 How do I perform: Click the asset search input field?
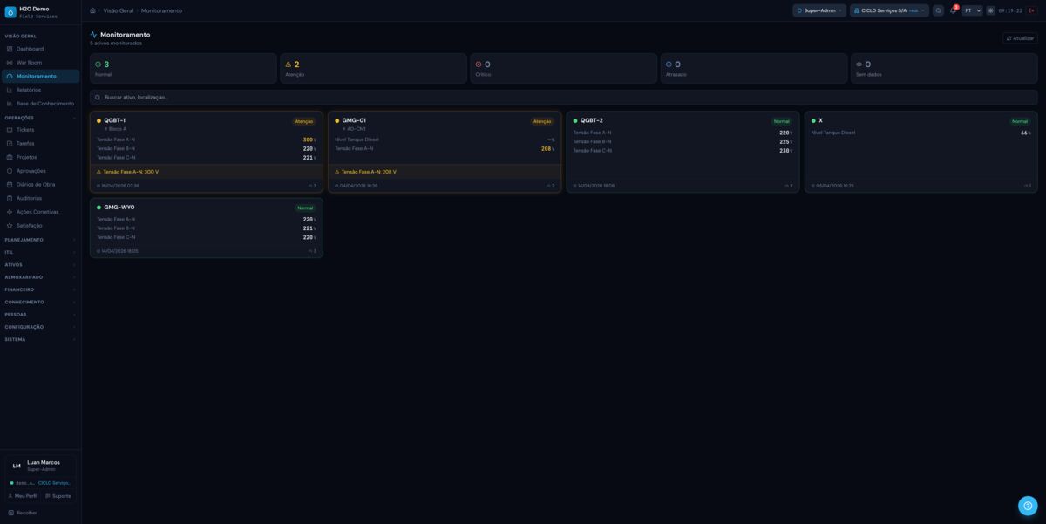563,98
